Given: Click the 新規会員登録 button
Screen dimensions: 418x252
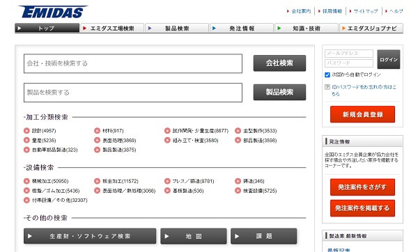Looking at the screenshot, I should point(362,114).
